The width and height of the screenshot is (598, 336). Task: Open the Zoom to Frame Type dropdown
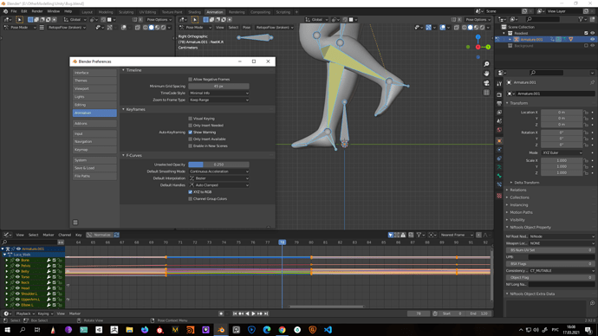(x=219, y=100)
